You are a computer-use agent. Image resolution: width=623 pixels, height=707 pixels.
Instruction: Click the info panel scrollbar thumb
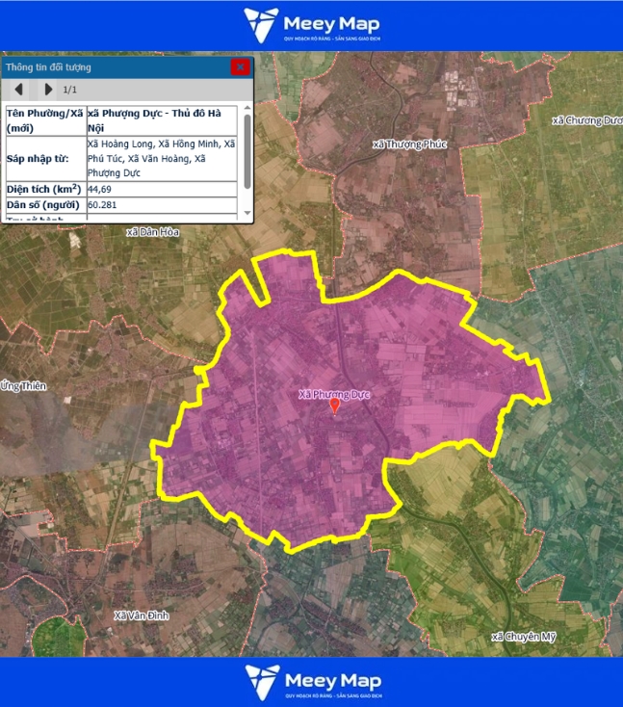[247, 151]
